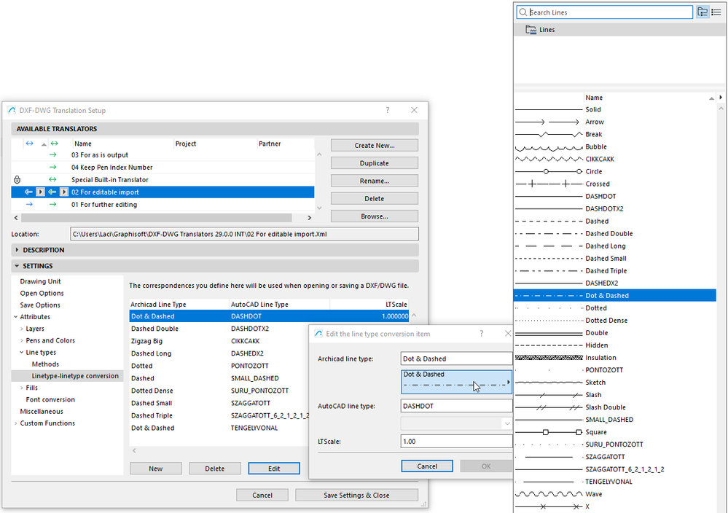Click the translators list horizontal scrollbar
This screenshot has height=513, width=728.
tap(157, 218)
